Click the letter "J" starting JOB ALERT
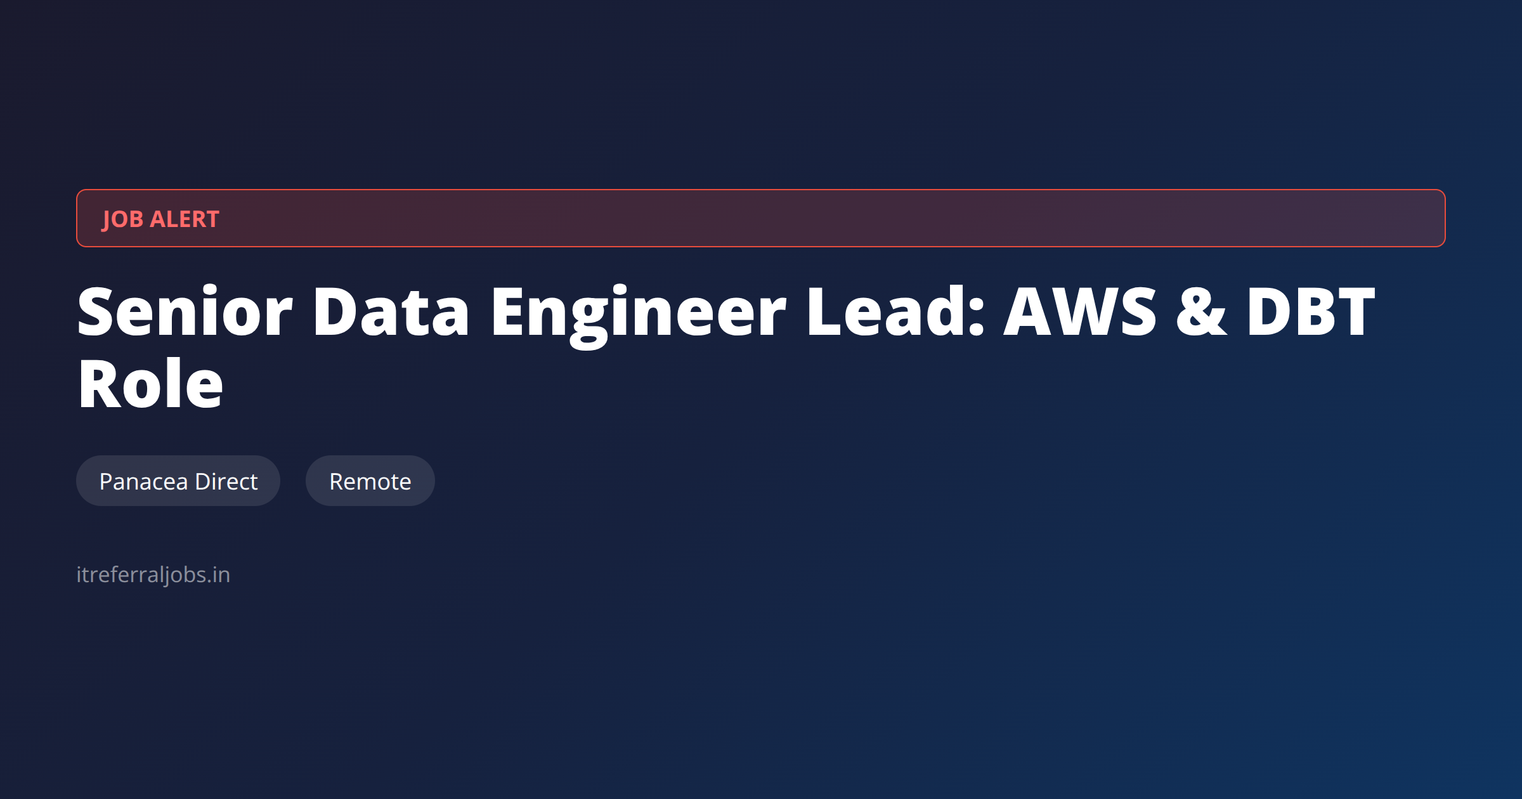Screen dimensions: 1522x799 pos(107,219)
